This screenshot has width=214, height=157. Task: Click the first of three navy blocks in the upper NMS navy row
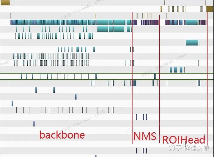pyautogui.click(x=136, y=117)
